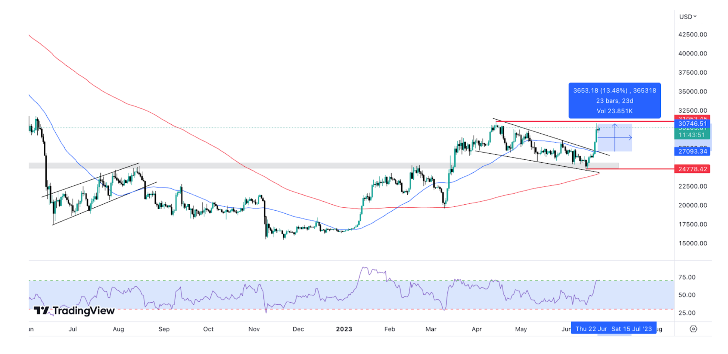Viewport: 728px width, 354px height.
Task: Select the 24778.42 red price label
Action: coord(692,169)
